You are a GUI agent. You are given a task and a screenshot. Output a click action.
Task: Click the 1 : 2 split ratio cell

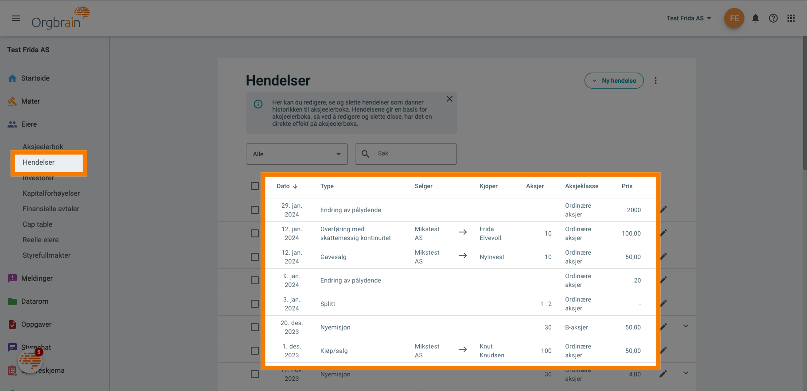(x=546, y=304)
